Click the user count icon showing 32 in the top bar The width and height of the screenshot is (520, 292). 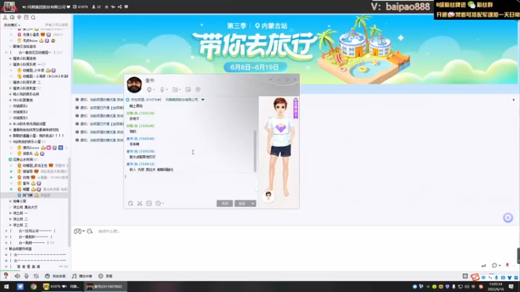click(x=96, y=6)
